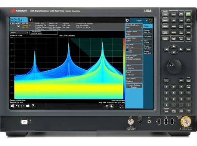Switch to the Periodic Sync Src side tab
This screenshot has width=197, height=146.
148,31
